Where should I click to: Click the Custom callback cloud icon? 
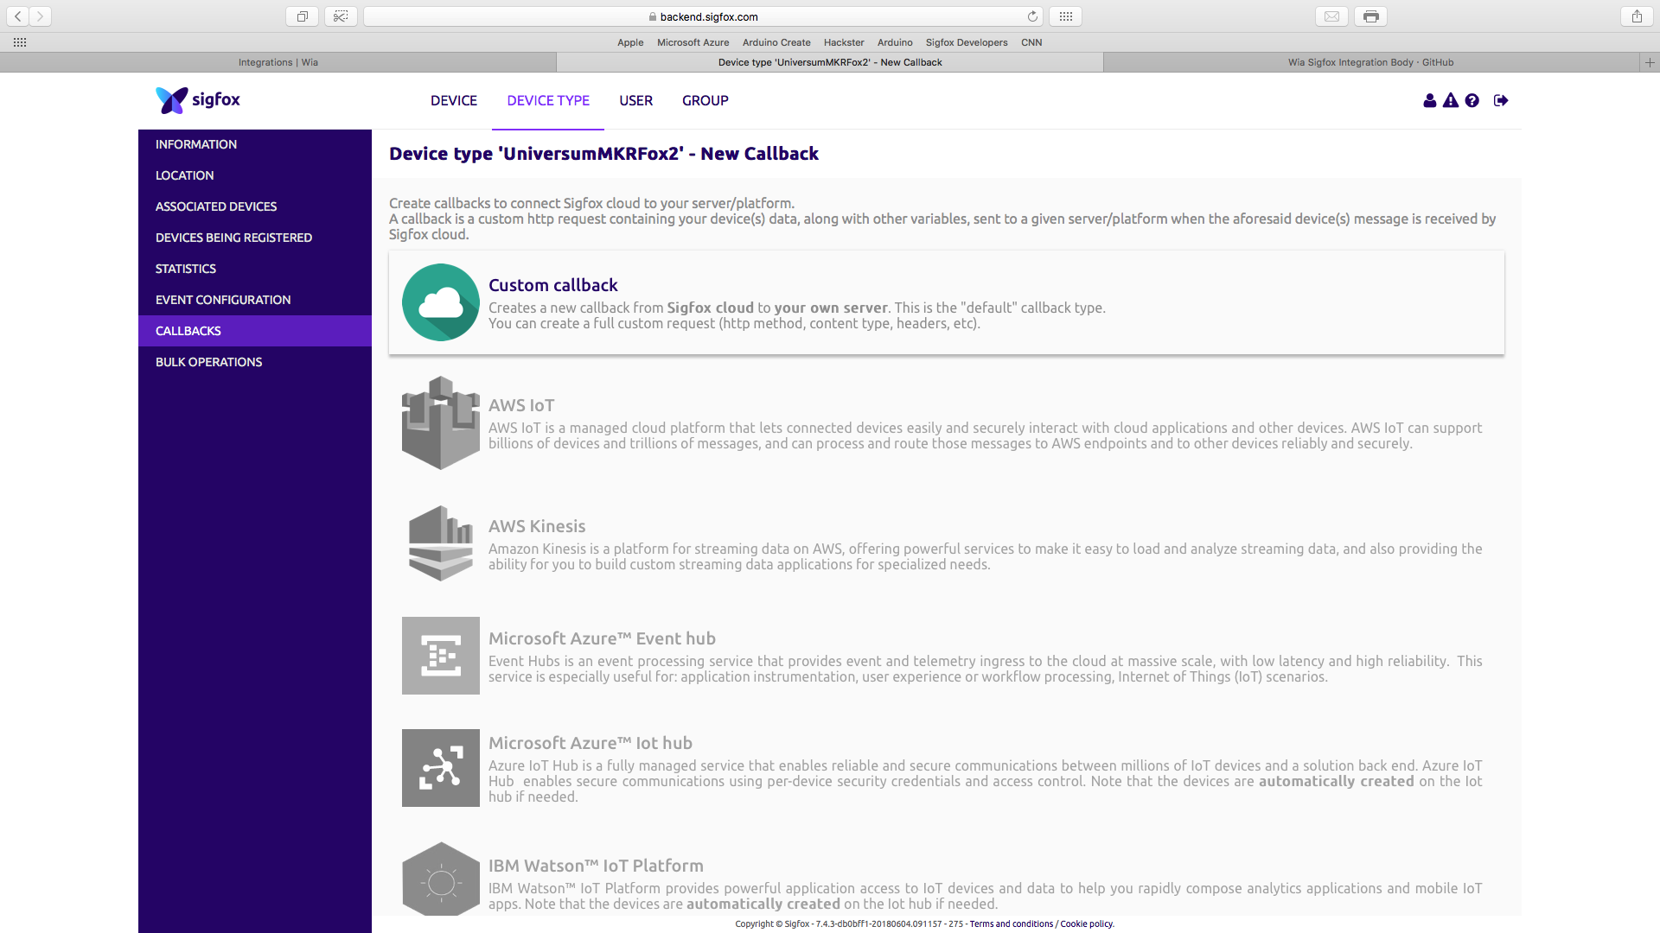point(440,302)
